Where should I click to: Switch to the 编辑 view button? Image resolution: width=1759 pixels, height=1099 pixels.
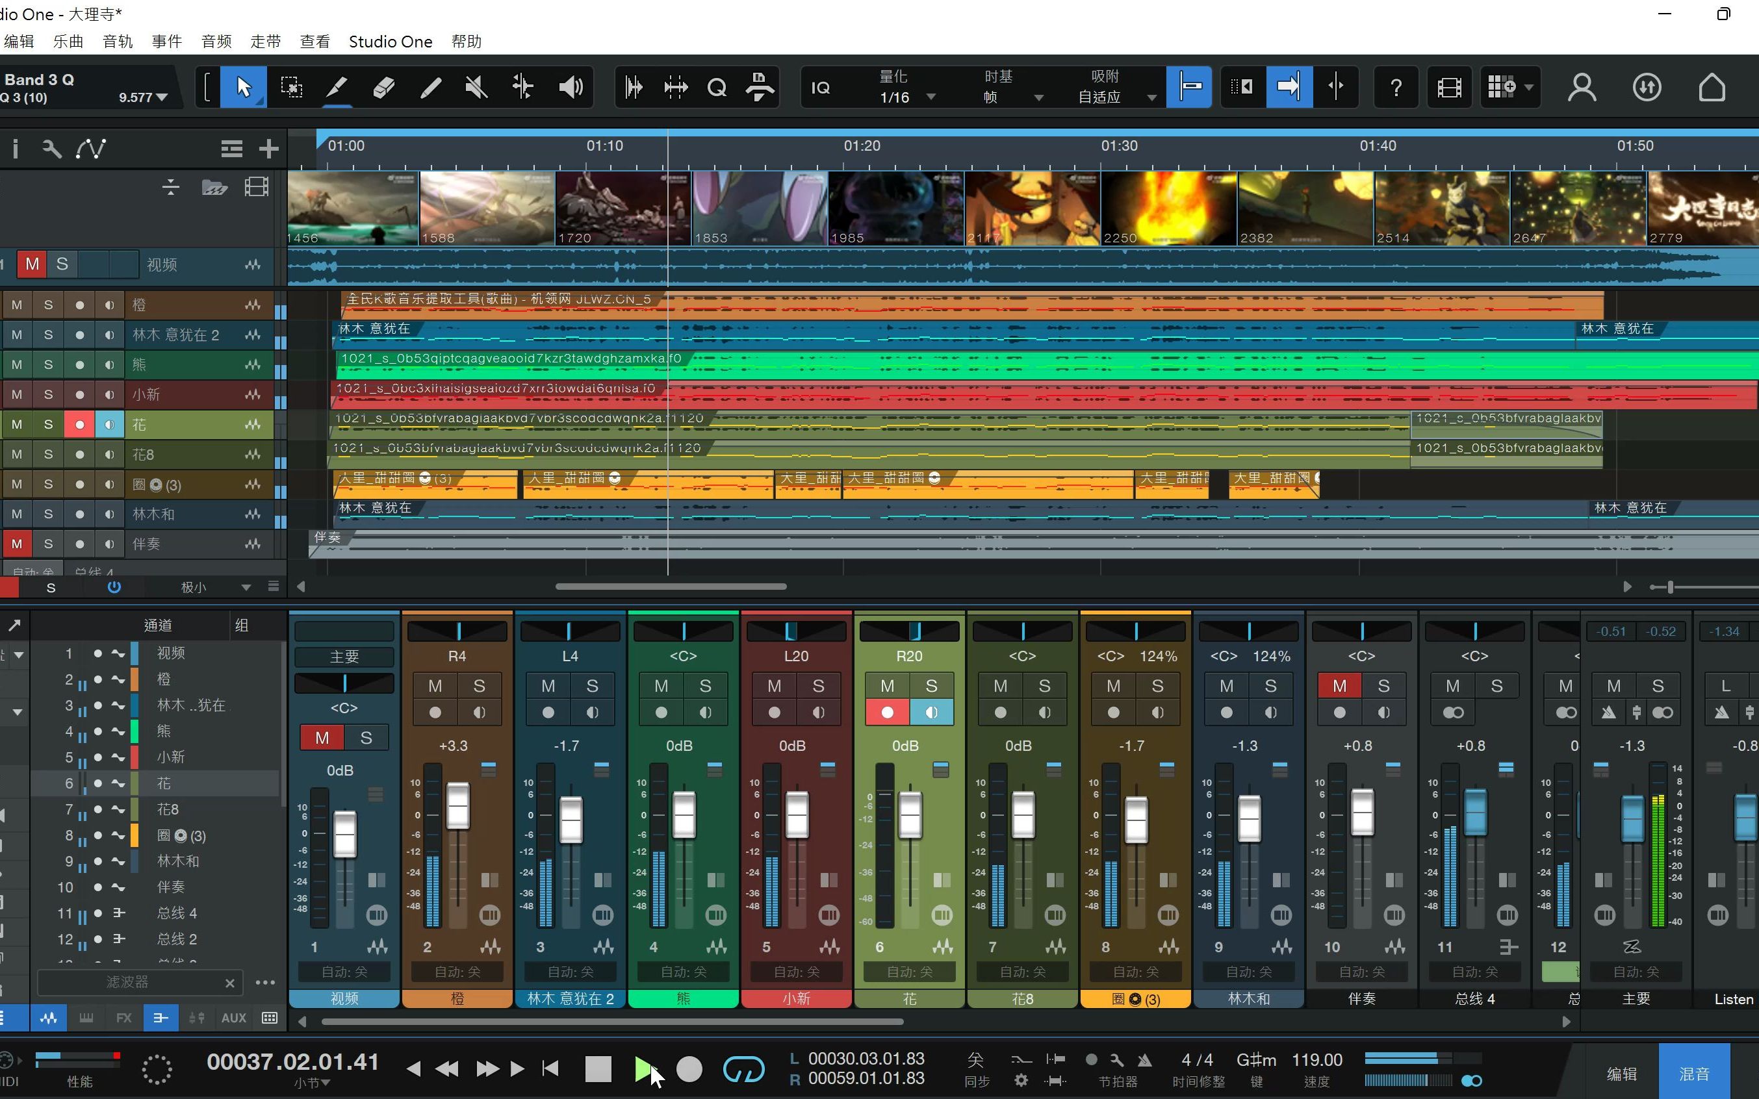click(1621, 1074)
